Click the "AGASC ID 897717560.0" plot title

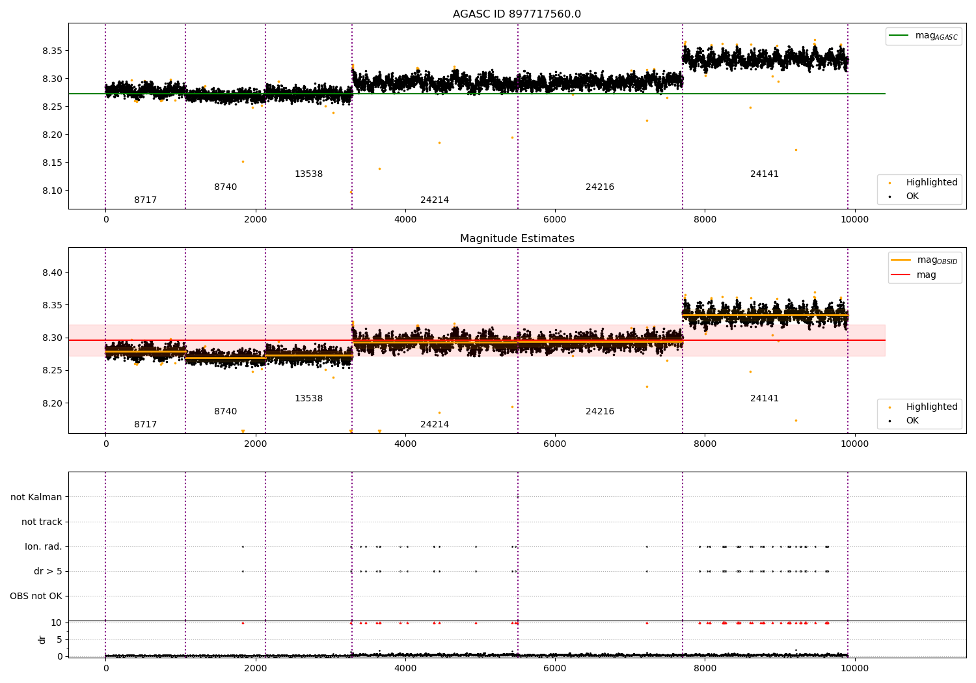click(x=517, y=14)
